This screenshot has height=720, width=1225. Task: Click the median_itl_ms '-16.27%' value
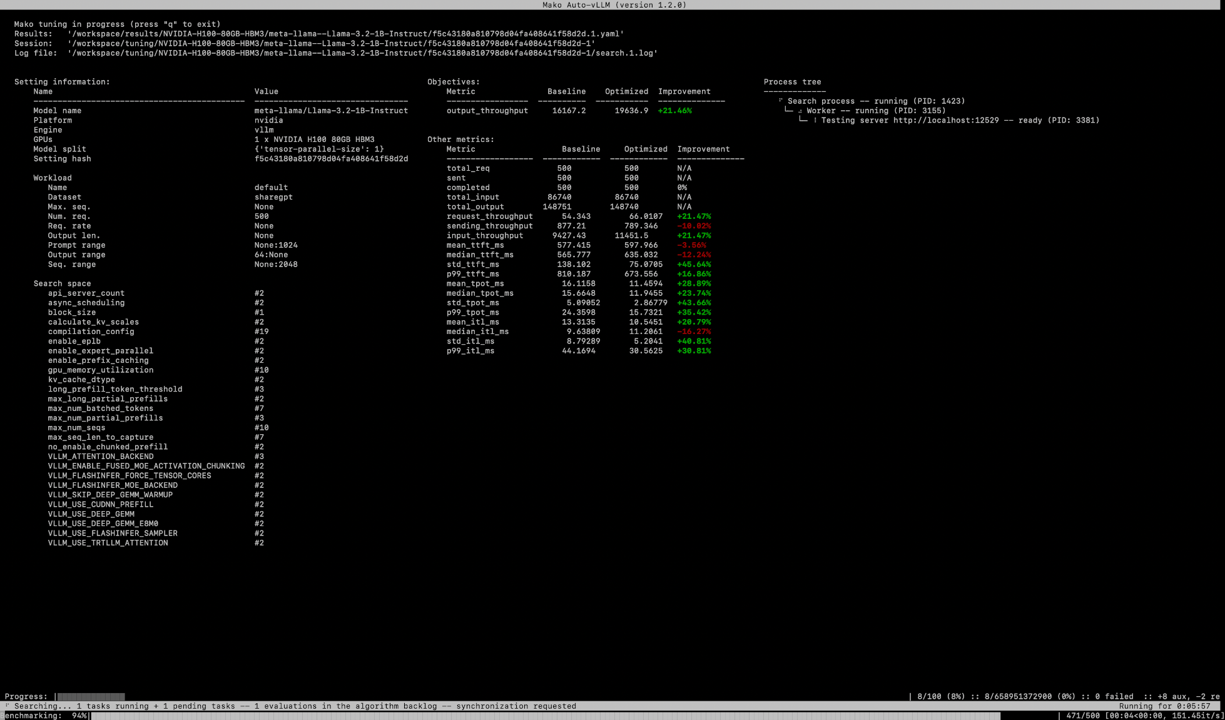(x=694, y=332)
